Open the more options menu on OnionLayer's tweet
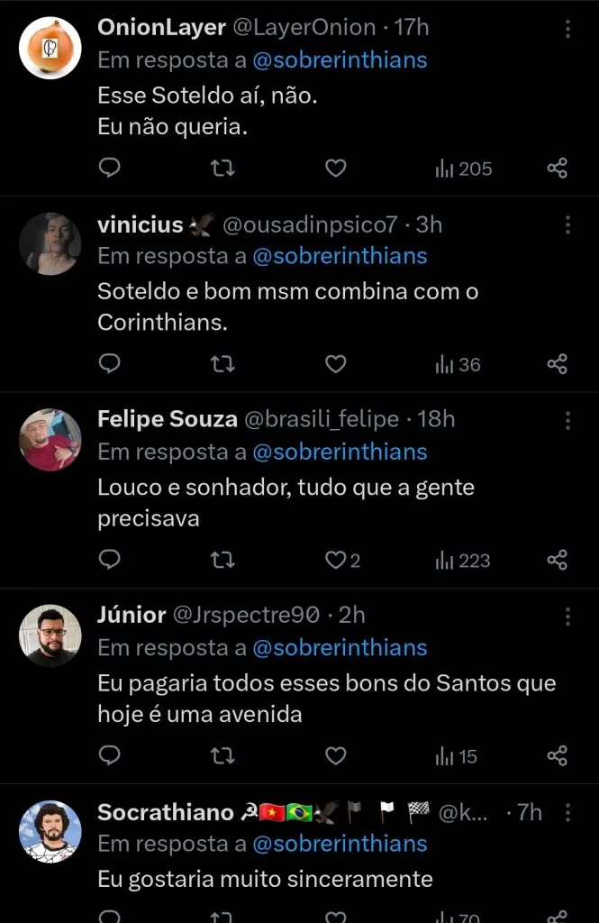 click(x=567, y=29)
